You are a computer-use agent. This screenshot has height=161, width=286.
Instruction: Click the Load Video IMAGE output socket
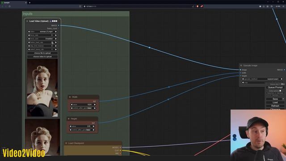pos(59,25)
